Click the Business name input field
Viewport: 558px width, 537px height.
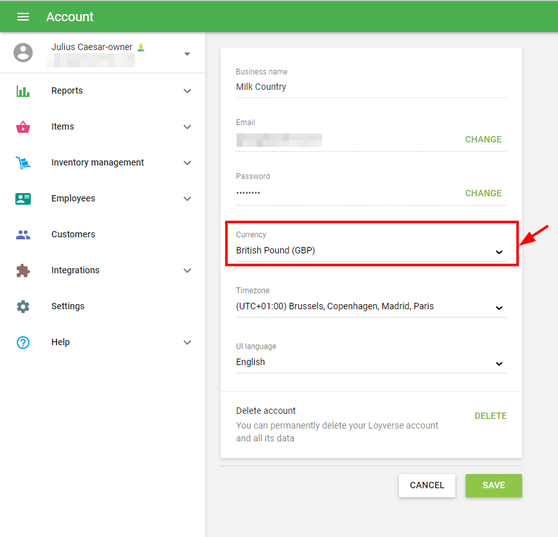point(370,87)
